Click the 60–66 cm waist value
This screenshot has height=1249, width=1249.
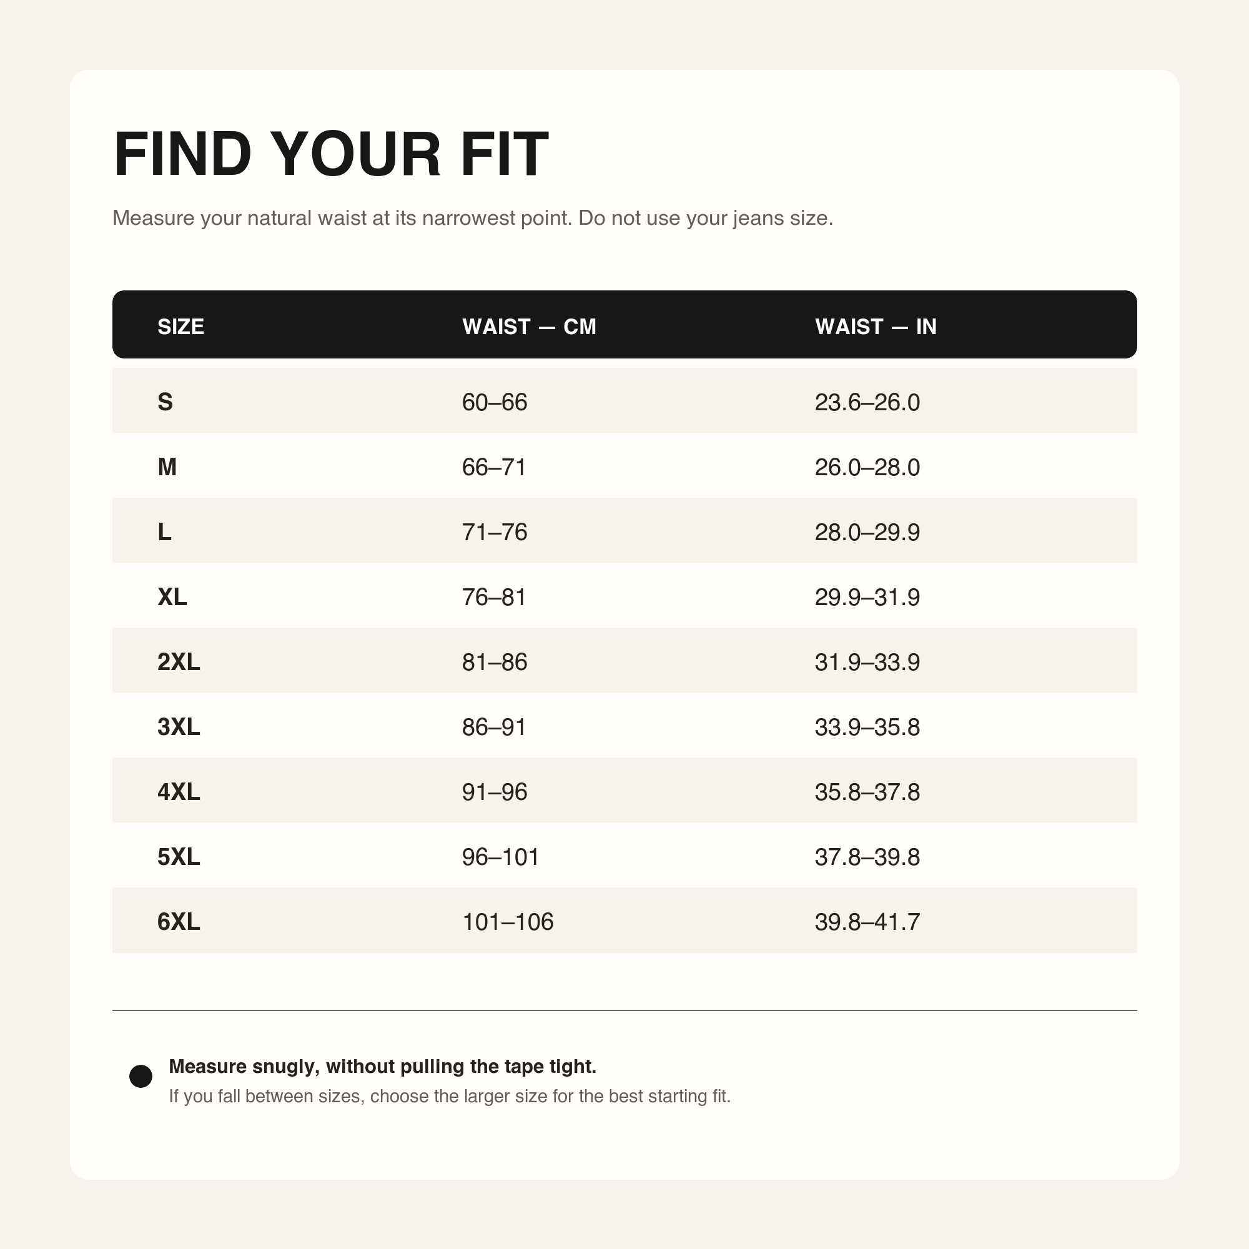click(x=495, y=402)
